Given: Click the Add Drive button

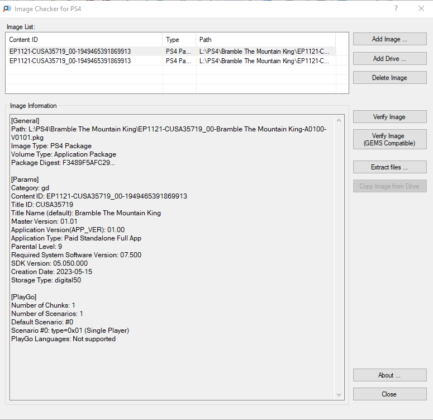Looking at the screenshot, I should point(389,59).
